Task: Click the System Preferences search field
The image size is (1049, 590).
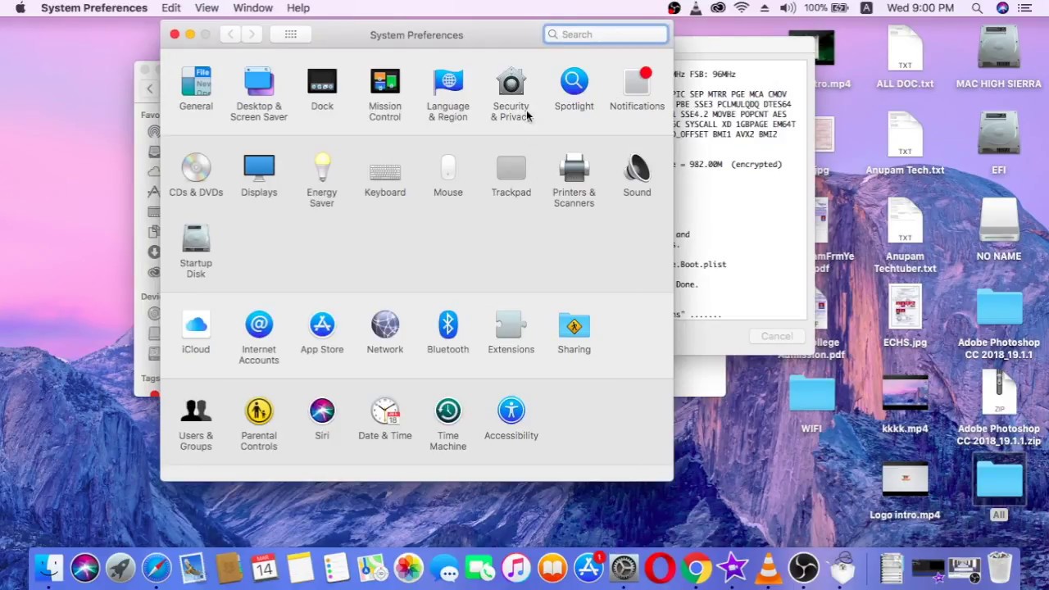Action: (606, 34)
